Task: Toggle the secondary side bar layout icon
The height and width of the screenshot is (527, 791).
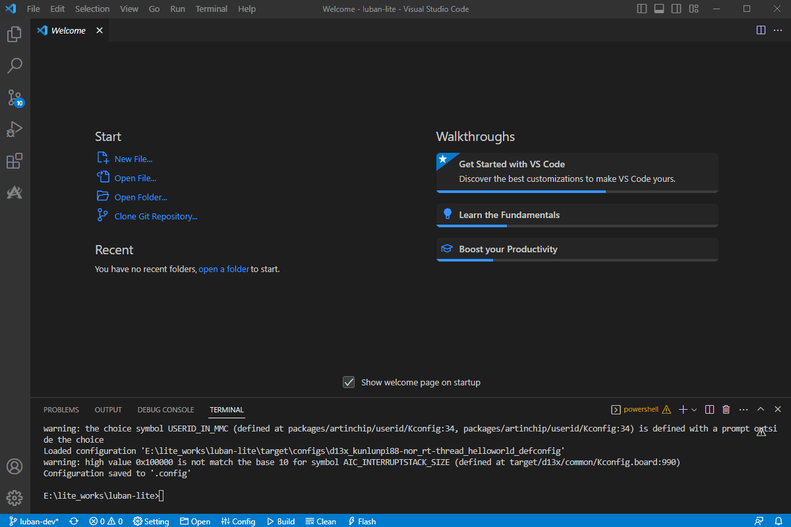Action: click(676, 9)
